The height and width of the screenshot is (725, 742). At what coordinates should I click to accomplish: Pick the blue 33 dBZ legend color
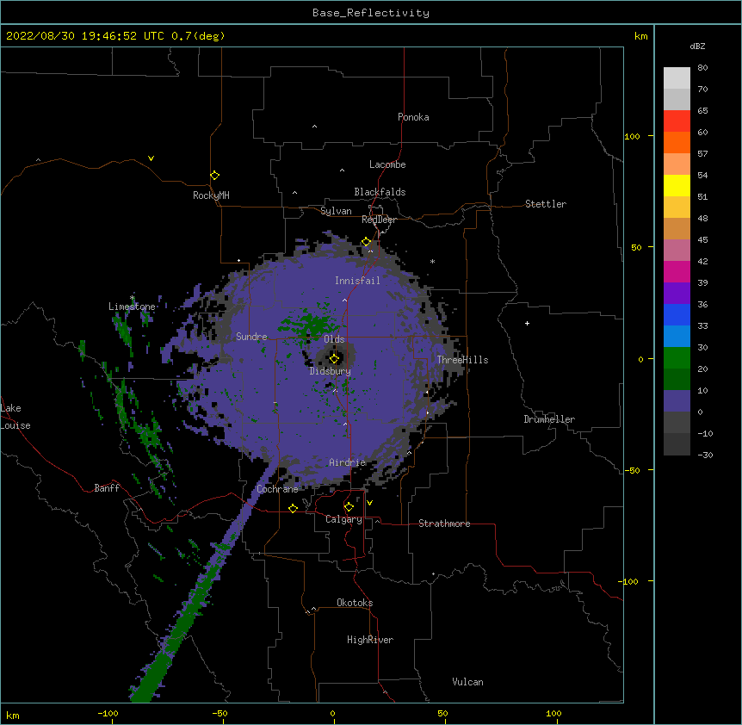(x=677, y=314)
